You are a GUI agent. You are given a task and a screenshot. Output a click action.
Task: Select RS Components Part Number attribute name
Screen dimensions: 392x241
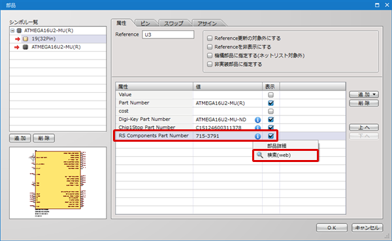click(x=154, y=135)
